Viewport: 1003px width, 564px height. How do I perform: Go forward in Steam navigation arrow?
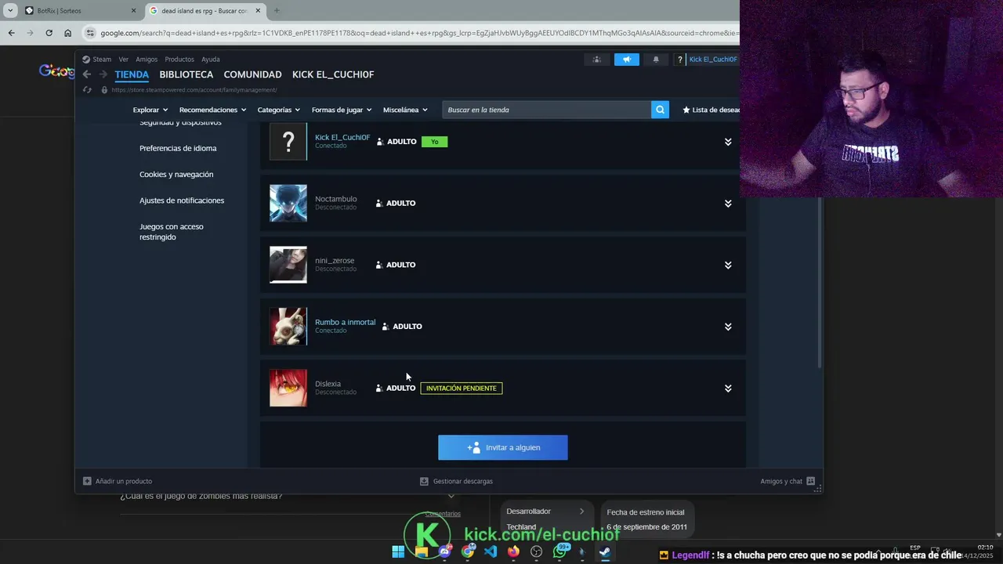tap(103, 74)
